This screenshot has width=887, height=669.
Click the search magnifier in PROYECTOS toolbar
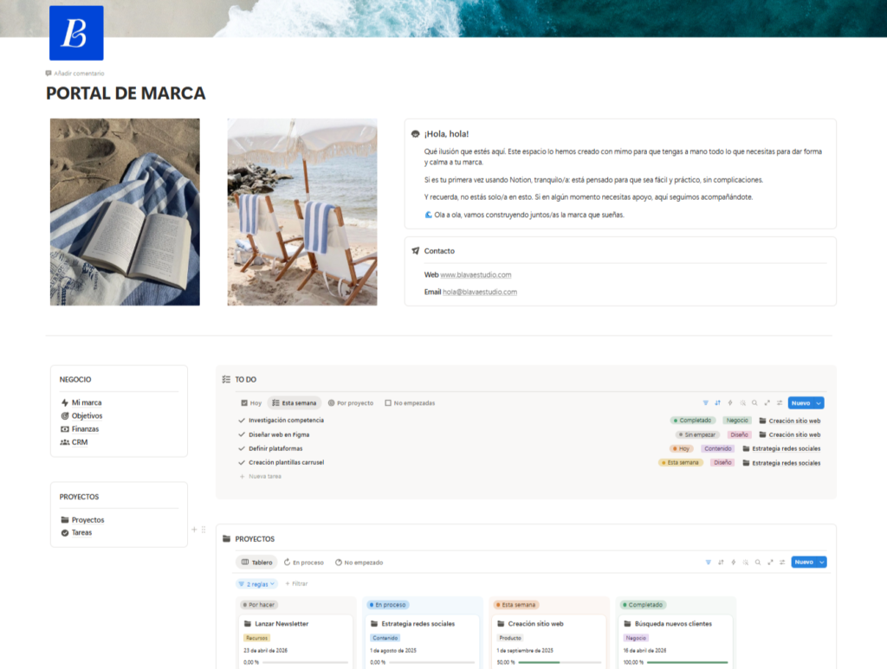tap(757, 563)
